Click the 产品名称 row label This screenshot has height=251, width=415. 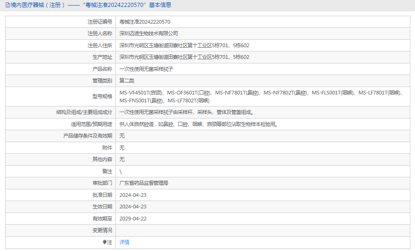102,69
